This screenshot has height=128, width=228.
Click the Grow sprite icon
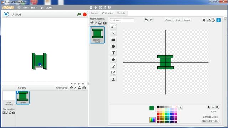coord(100,7)
